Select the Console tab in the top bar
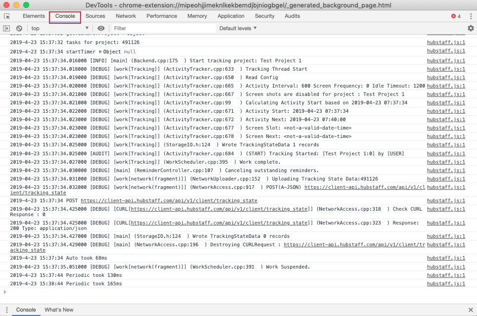The width and height of the screenshot is (477, 316). [x=65, y=16]
